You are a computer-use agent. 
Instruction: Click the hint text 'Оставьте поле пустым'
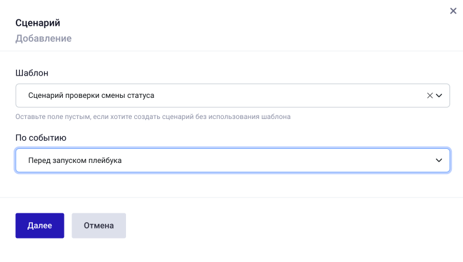53,117
